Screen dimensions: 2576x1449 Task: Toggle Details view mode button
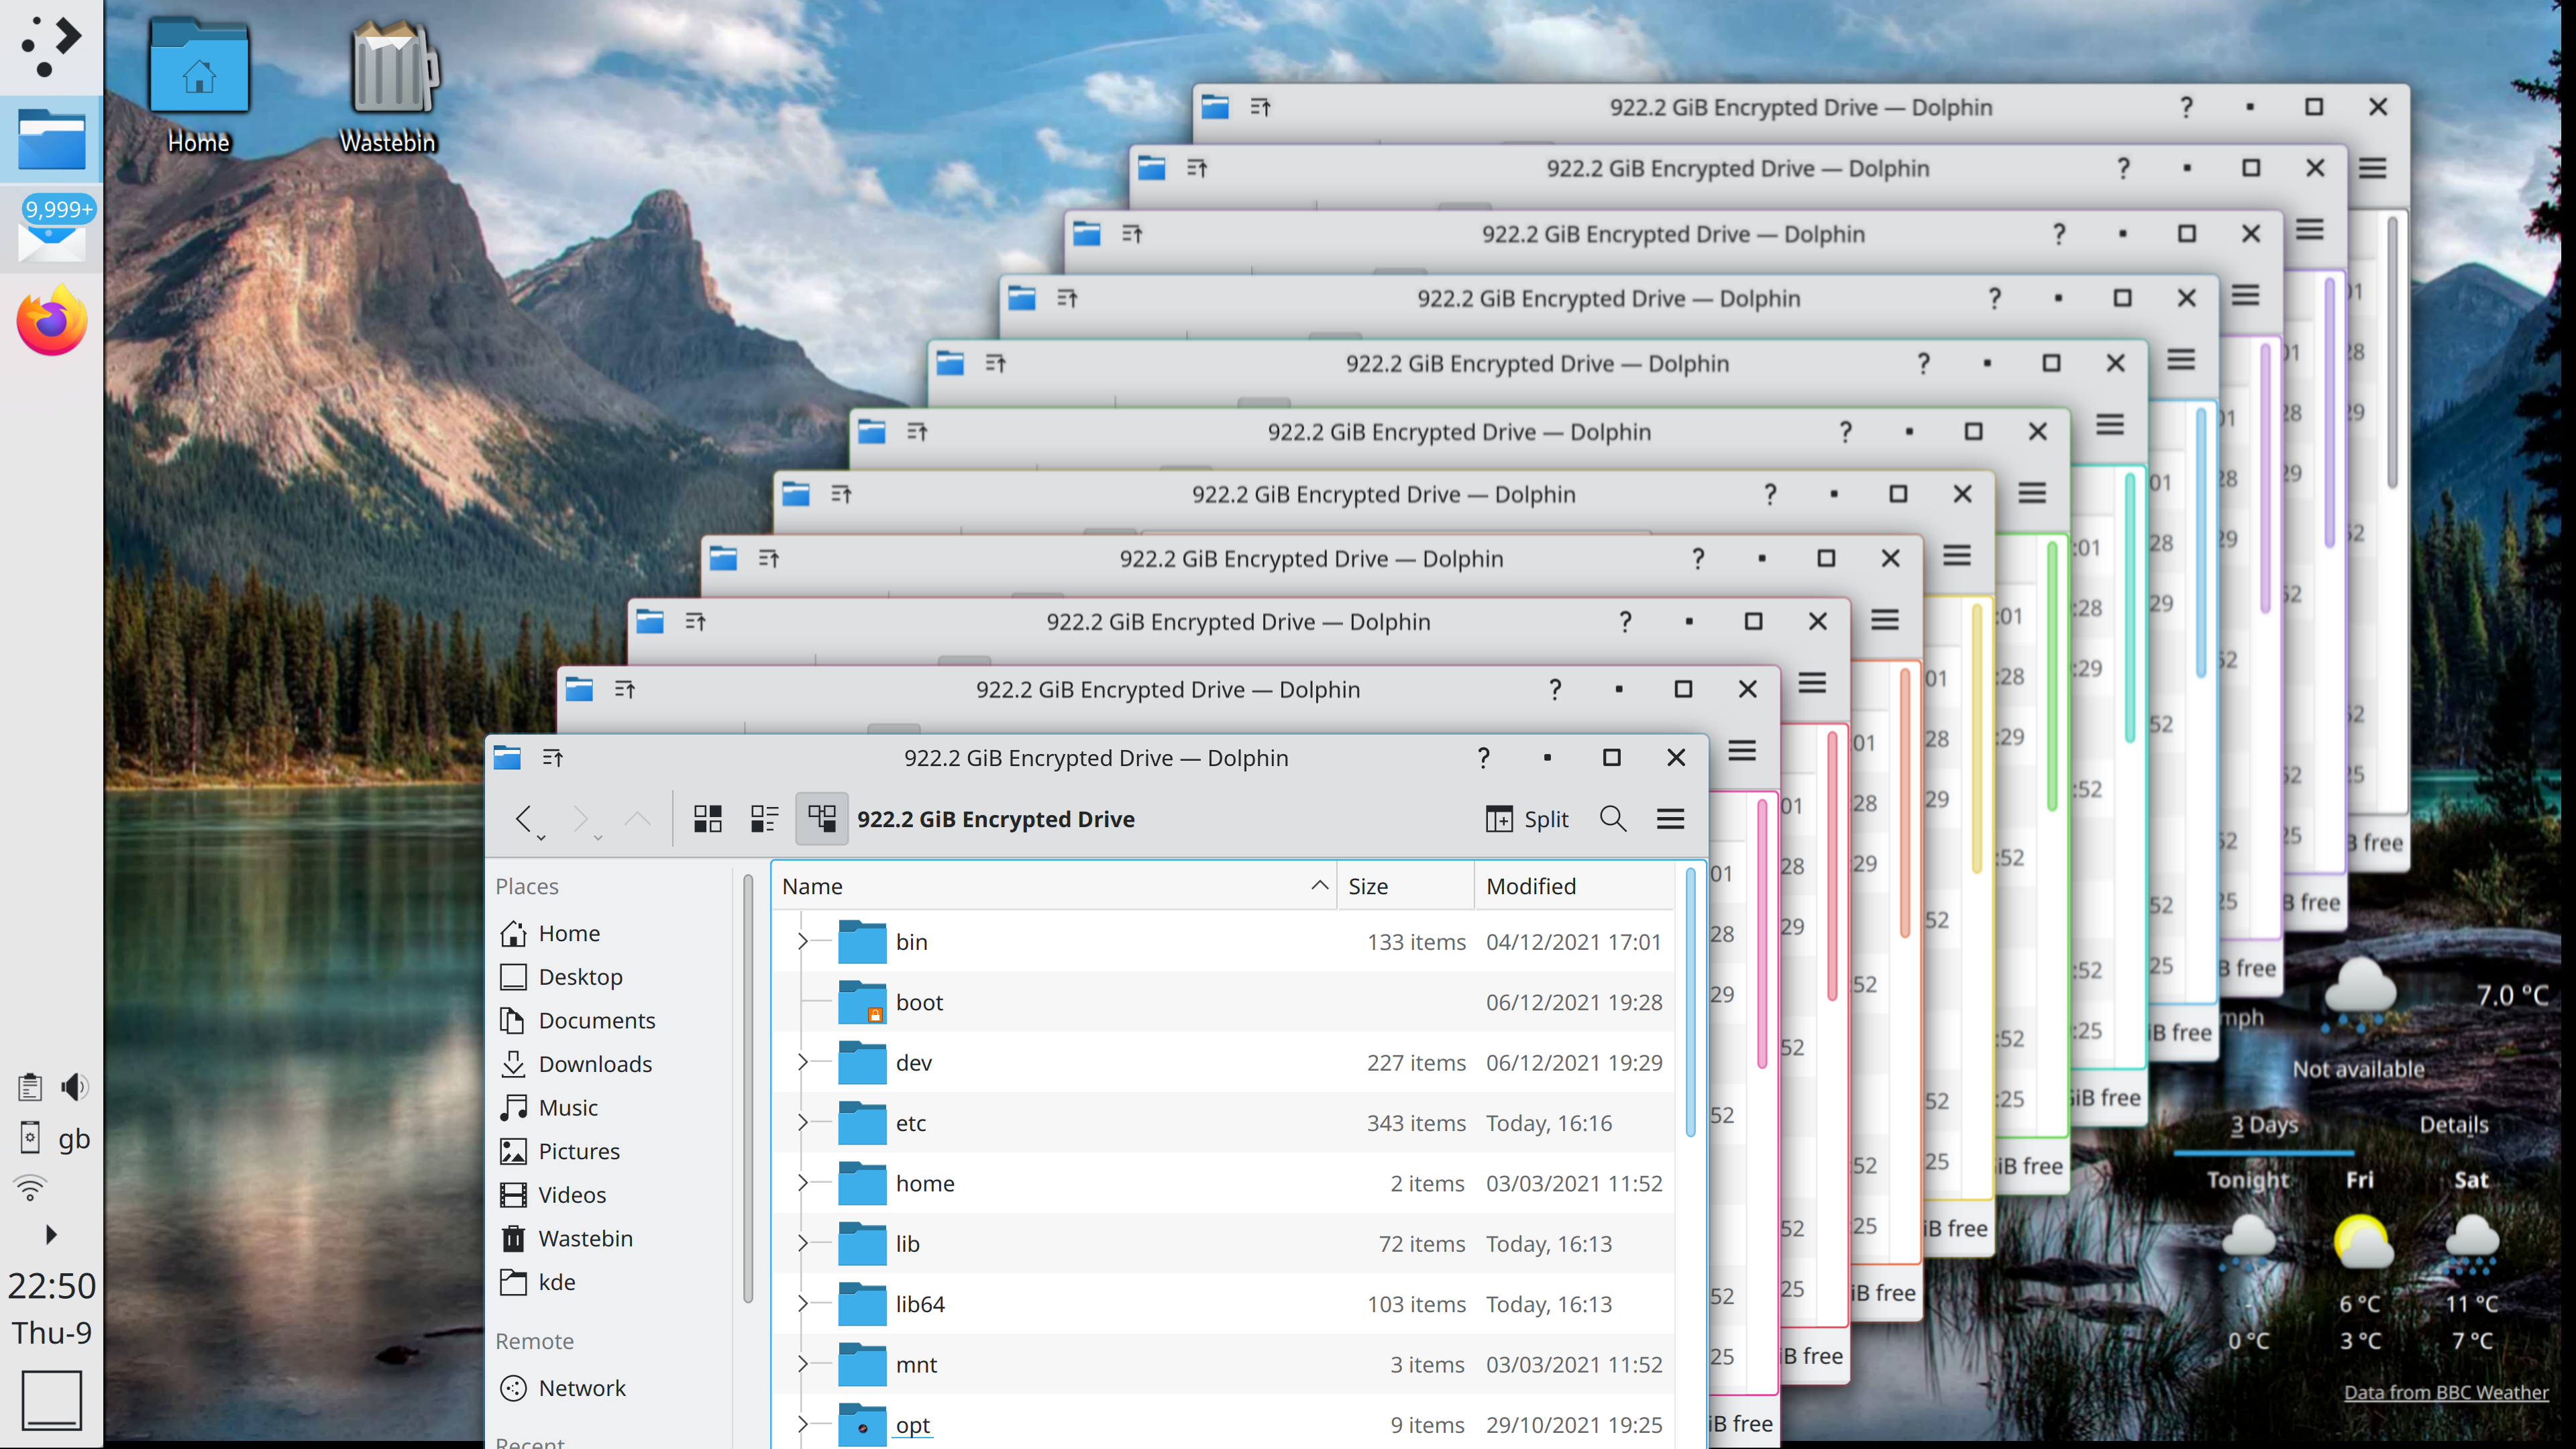pos(821,819)
